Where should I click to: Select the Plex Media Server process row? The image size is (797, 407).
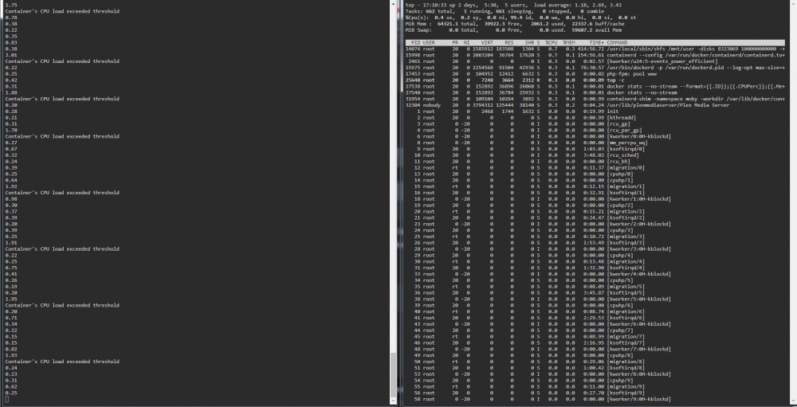tap(595, 105)
